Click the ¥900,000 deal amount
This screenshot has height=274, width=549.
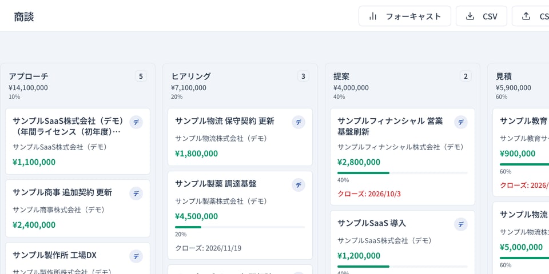[x=518, y=154]
